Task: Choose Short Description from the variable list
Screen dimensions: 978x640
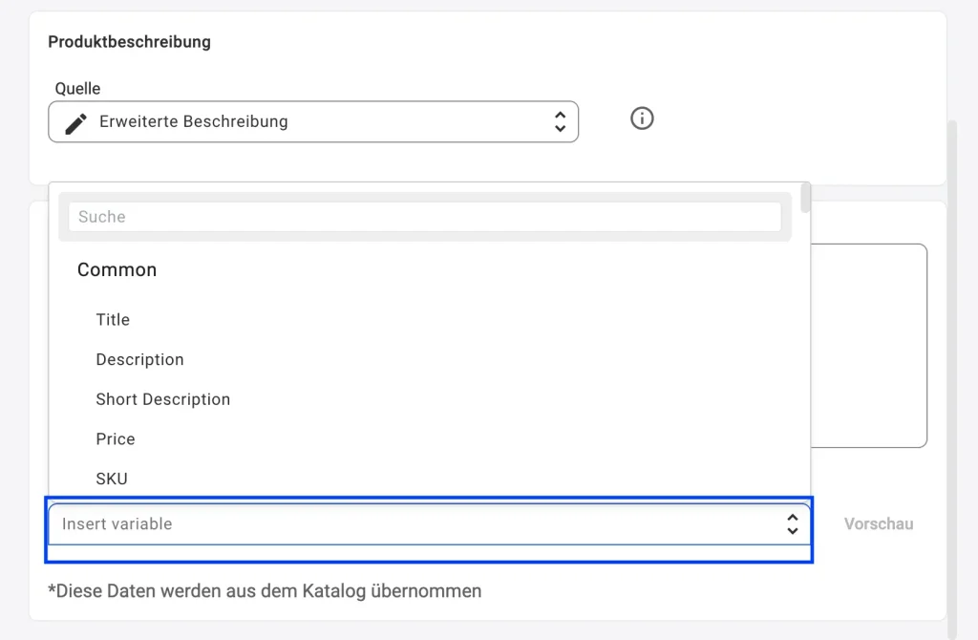Action: tap(162, 399)
